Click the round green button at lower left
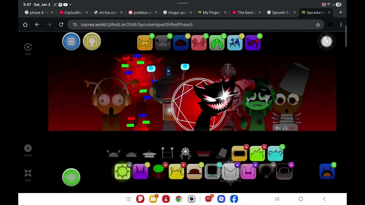The width and height of the screenshot is (365, 205). click(71, 177)
